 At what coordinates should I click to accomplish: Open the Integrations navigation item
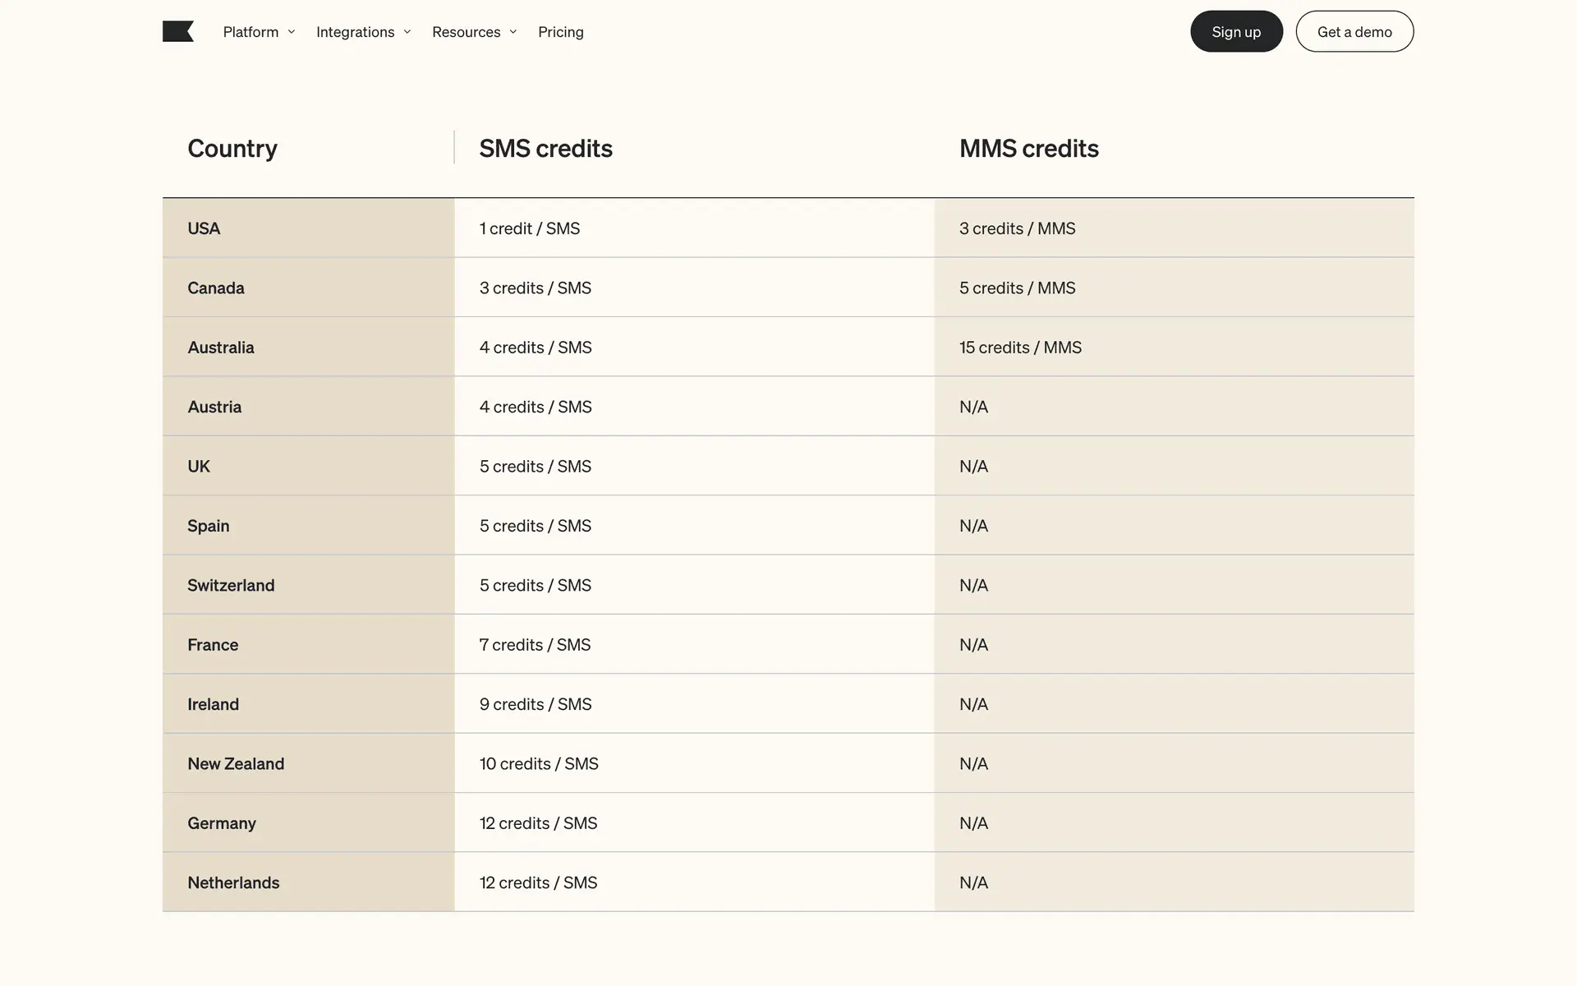[355, 32]
